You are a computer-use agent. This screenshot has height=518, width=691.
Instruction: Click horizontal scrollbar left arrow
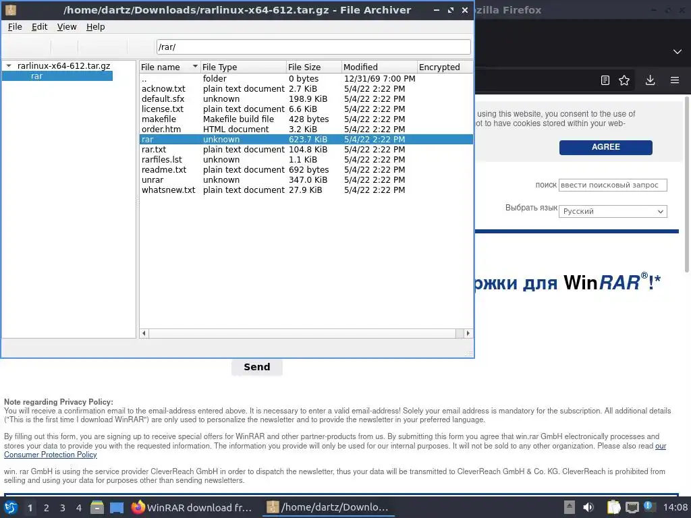[144, 333]
